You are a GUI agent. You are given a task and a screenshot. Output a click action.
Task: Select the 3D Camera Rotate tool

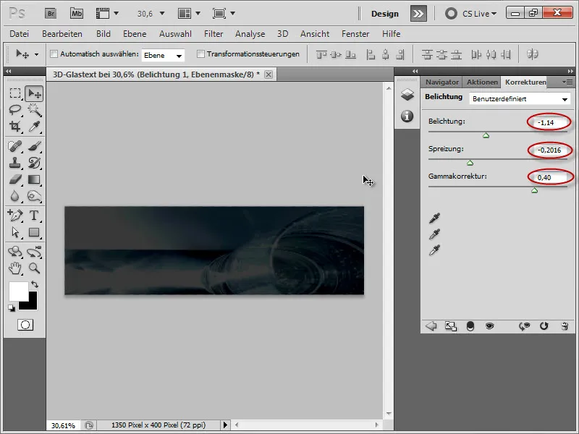[34, 252]
